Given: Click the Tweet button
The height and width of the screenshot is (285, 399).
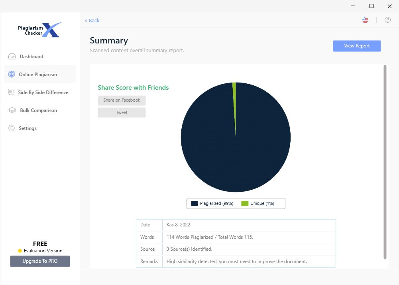Looking at the screenshot, I should point(122,112).
